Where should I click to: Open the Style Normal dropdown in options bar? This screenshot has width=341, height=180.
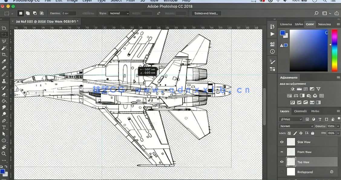[119, 13]
